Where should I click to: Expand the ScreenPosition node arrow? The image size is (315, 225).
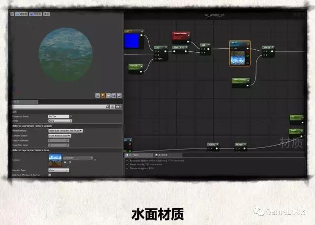click(x=189, y=36)
